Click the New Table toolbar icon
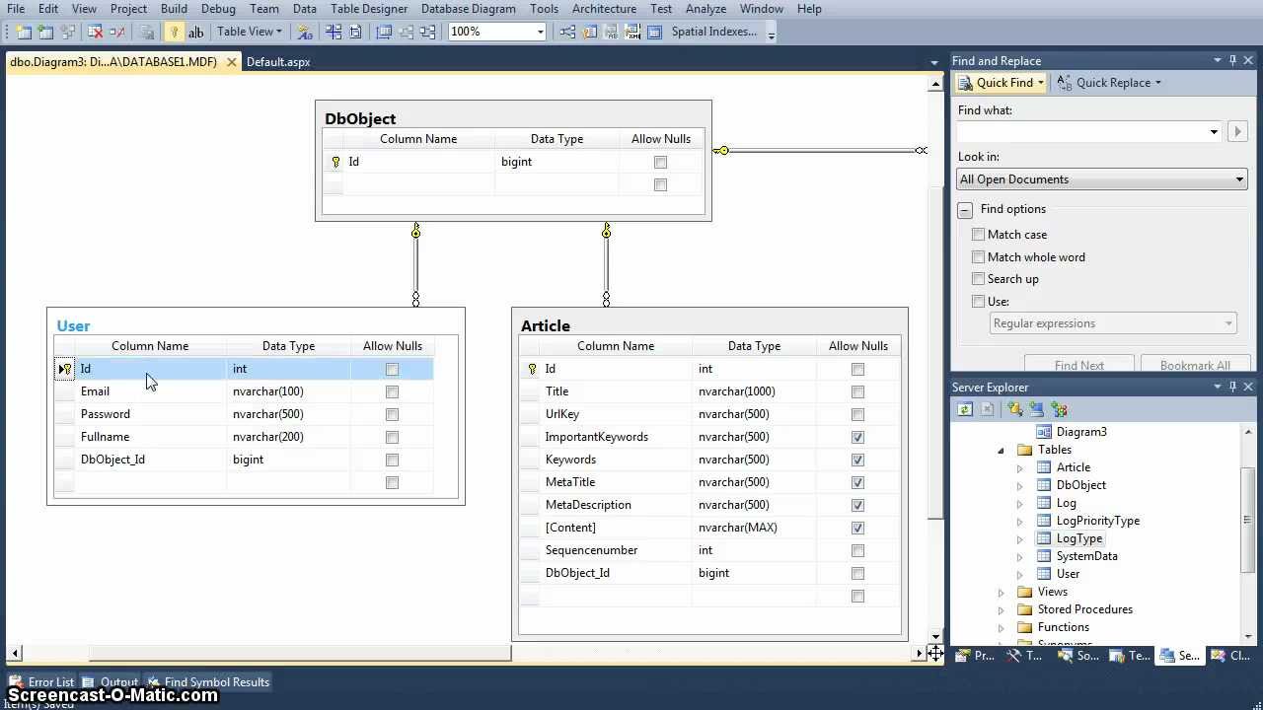 tap(24, 32)
